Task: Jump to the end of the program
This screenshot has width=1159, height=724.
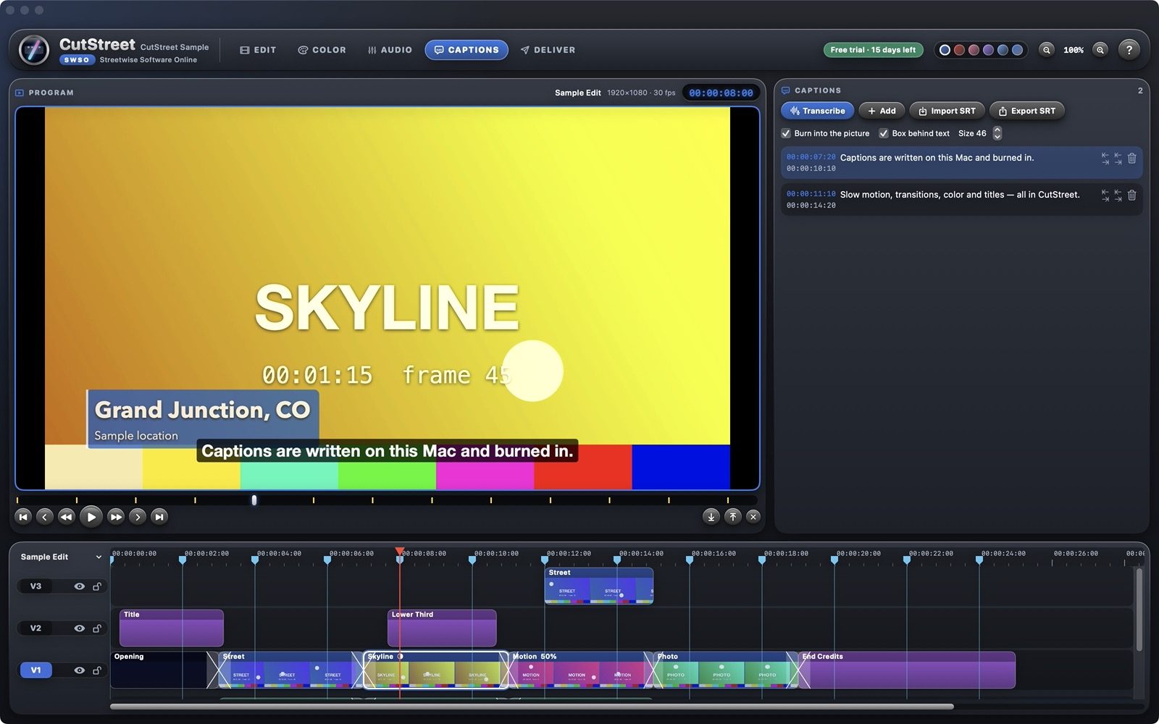Action: tap(159, 516)
